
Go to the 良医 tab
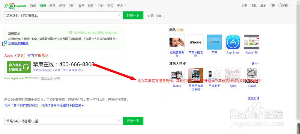click(x=110, y=6)
